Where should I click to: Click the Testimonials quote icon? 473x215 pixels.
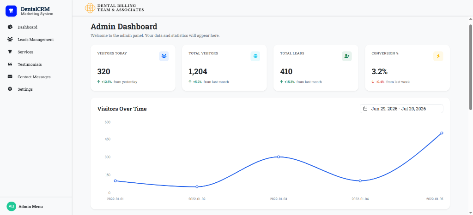[x=10, y=64]
